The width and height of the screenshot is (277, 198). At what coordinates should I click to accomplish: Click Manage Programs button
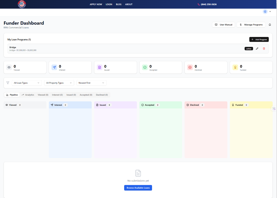[x=251, y=25]
